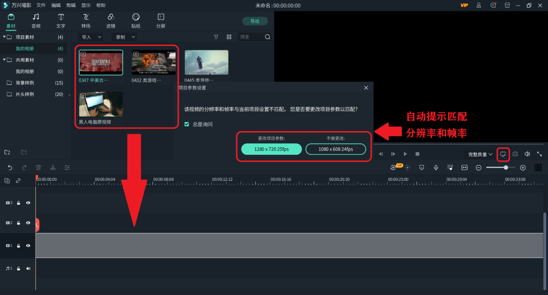Select the 转场 (Transitions) panel icon

86,20
